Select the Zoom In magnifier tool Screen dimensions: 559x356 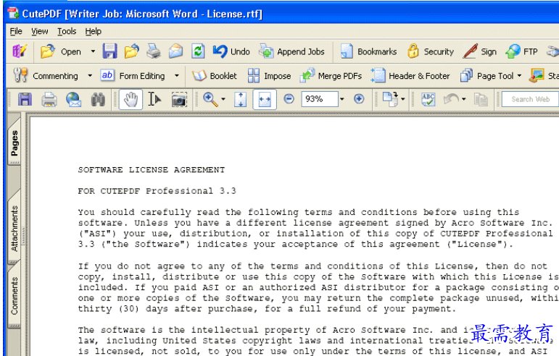(x=210, y=99)
